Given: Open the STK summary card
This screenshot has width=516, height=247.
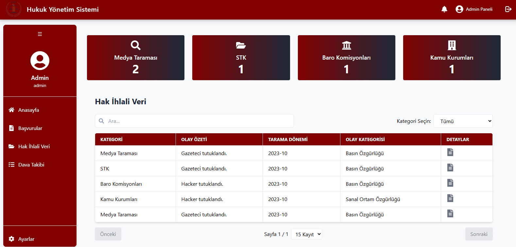Looking at the screenshot, I should pyautogui.click(x=241, y=58).
